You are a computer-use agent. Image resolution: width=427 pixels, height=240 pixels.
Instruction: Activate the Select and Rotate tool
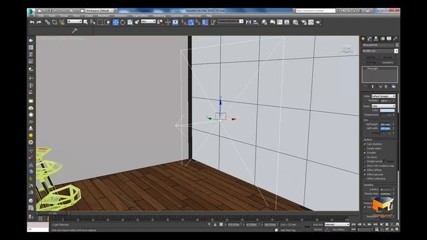[123, 22]
